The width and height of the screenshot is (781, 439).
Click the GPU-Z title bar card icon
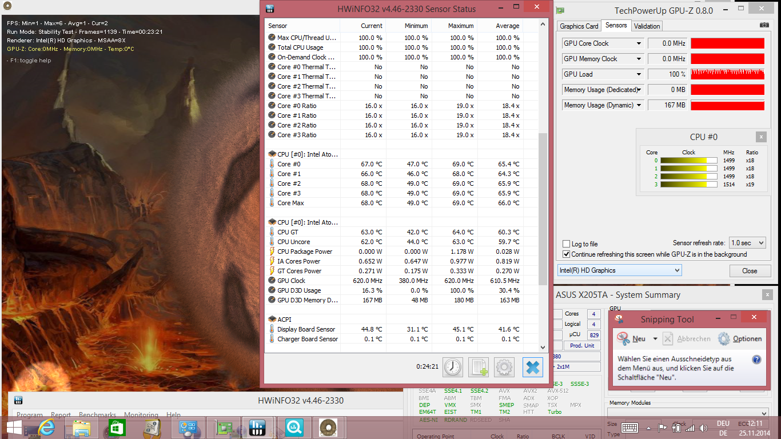click(561, 10)
